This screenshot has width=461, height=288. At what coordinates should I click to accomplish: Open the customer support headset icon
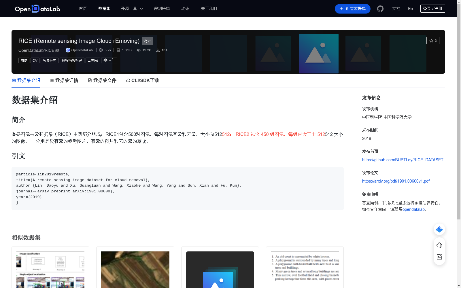coord(439,245)
